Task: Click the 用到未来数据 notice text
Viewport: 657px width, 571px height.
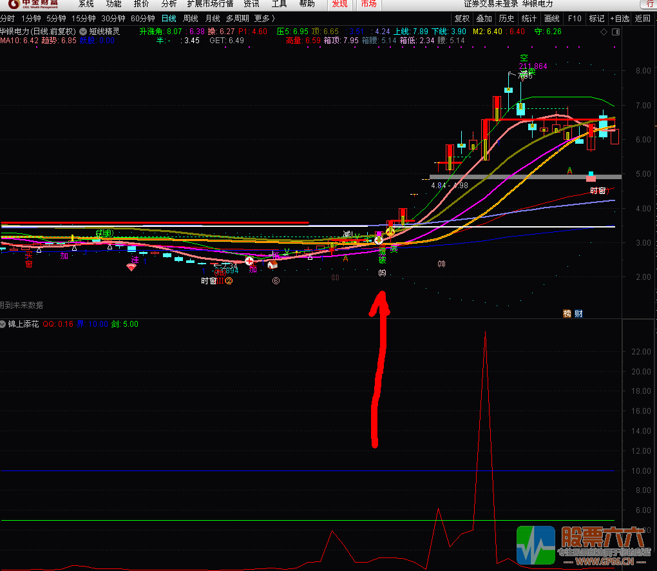Action: [x=21, y=305]
